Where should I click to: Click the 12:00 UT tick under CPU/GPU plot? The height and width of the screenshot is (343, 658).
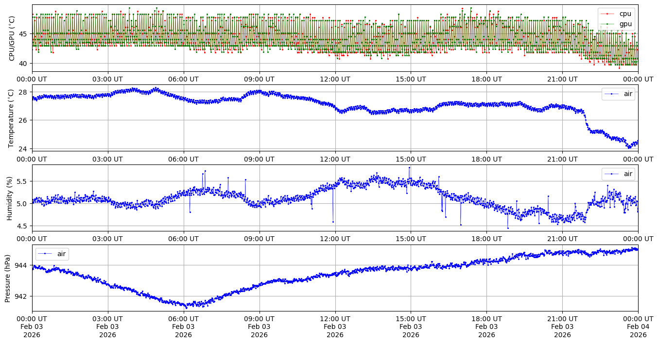335,79
